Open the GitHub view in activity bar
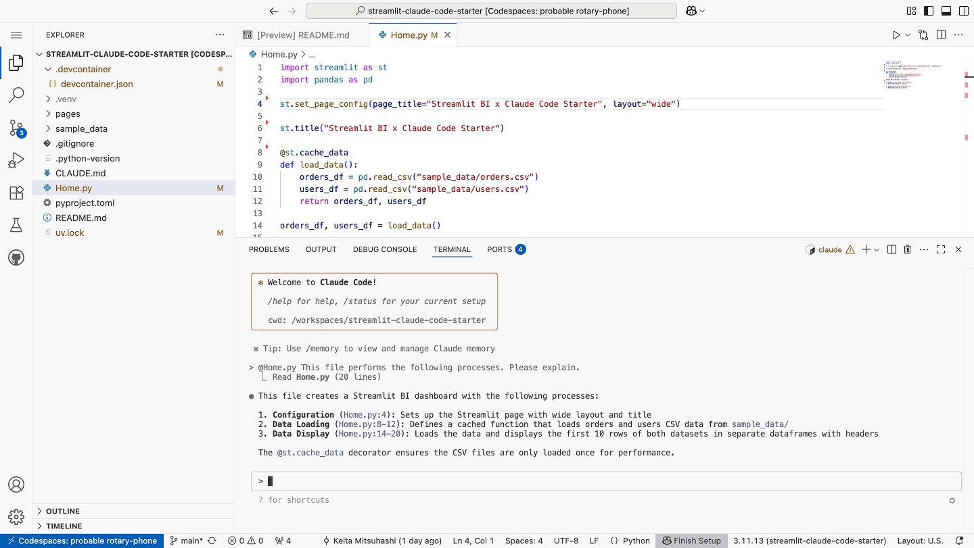The height and width of the screenshot is (548, 974). coord(16,257)
